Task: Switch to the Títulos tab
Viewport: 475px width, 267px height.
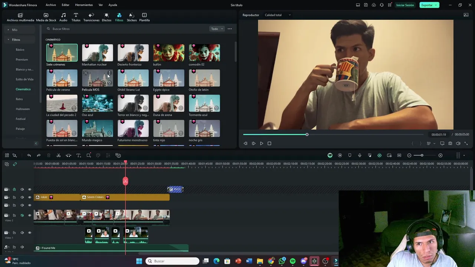Action: [76, 17]
